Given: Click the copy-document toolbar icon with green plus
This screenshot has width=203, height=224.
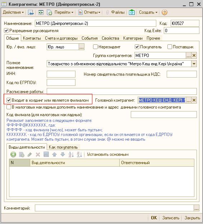Looking at the screenshot, I should pos(49,12).
